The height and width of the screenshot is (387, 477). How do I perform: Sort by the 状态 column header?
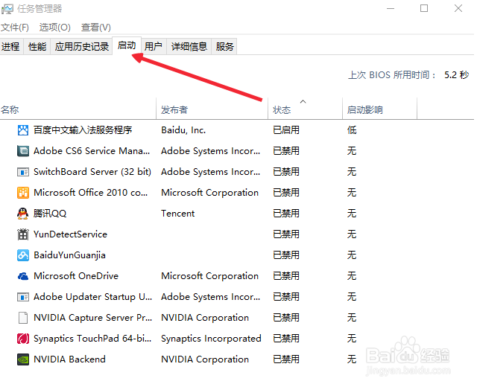(305, 109)
